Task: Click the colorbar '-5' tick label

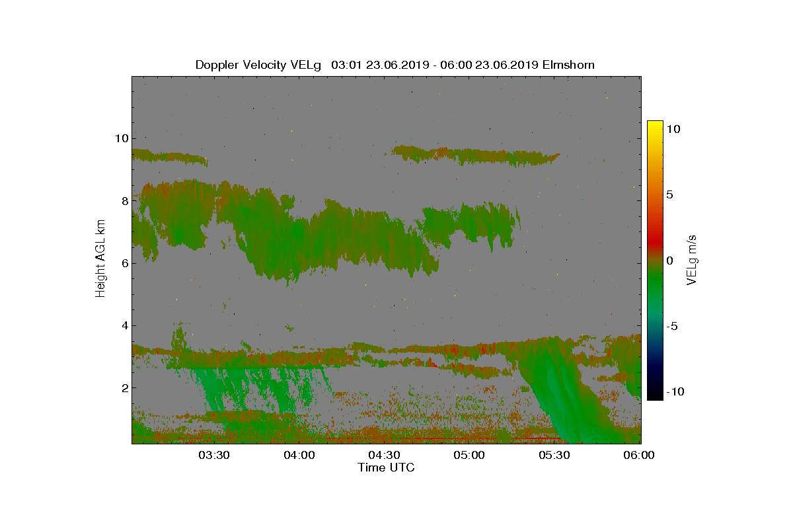Action: 673,326
